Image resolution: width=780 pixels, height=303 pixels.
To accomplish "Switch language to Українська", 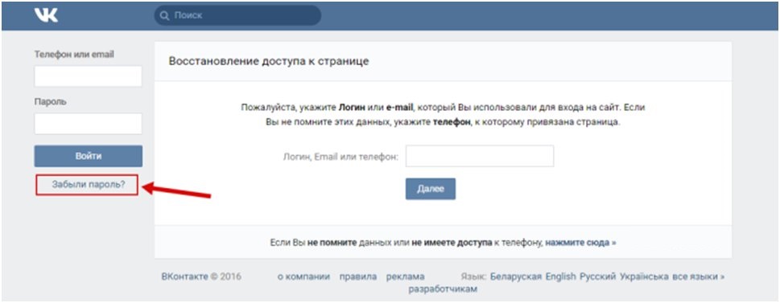I will click(644, 276).
